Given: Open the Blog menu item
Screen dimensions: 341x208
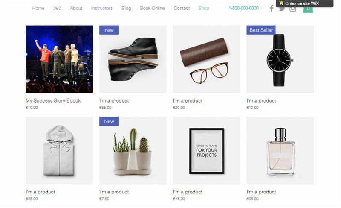Looking at the screenshot, I should (126, 8).
